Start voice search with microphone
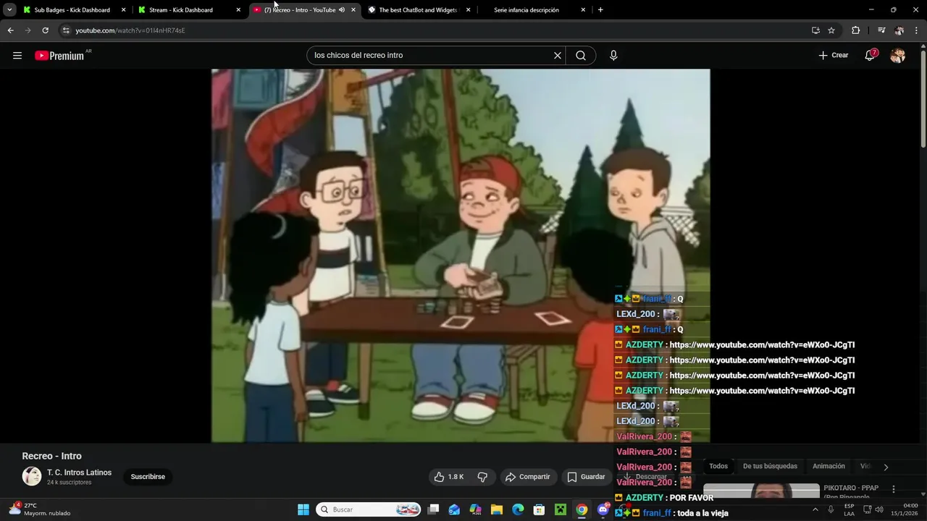 point(613,55)
